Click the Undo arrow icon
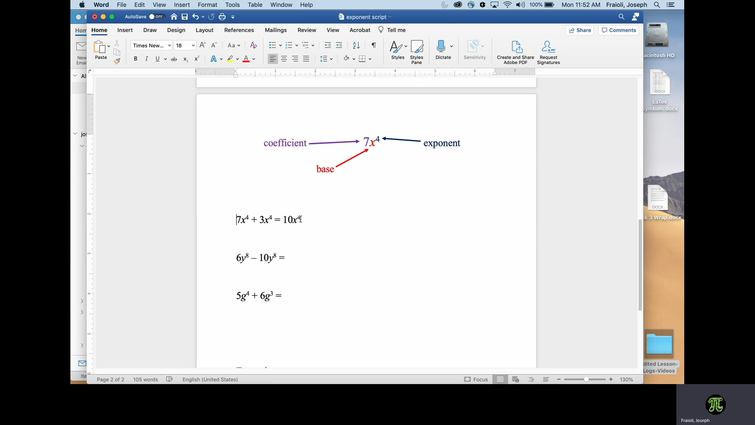The width and height of the screenshot is (755, 425). click(195, 17)
